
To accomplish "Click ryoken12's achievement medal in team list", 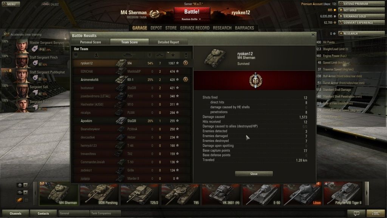I will coord(185,63).
